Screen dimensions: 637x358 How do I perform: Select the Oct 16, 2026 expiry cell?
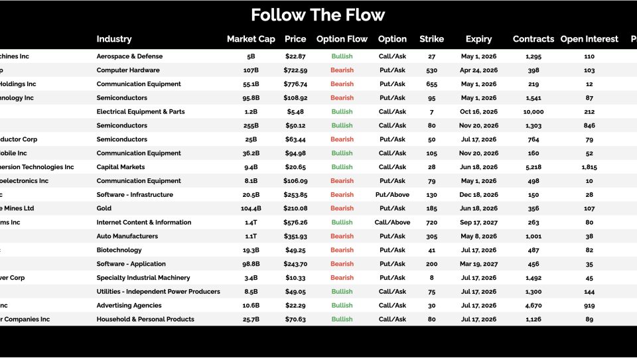point(478,112)
